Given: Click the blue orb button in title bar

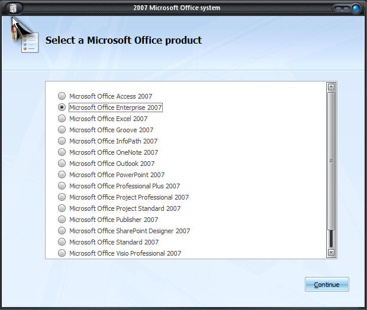Looking at the screenshot, I should pyautogui.click(x=356, y=8).
